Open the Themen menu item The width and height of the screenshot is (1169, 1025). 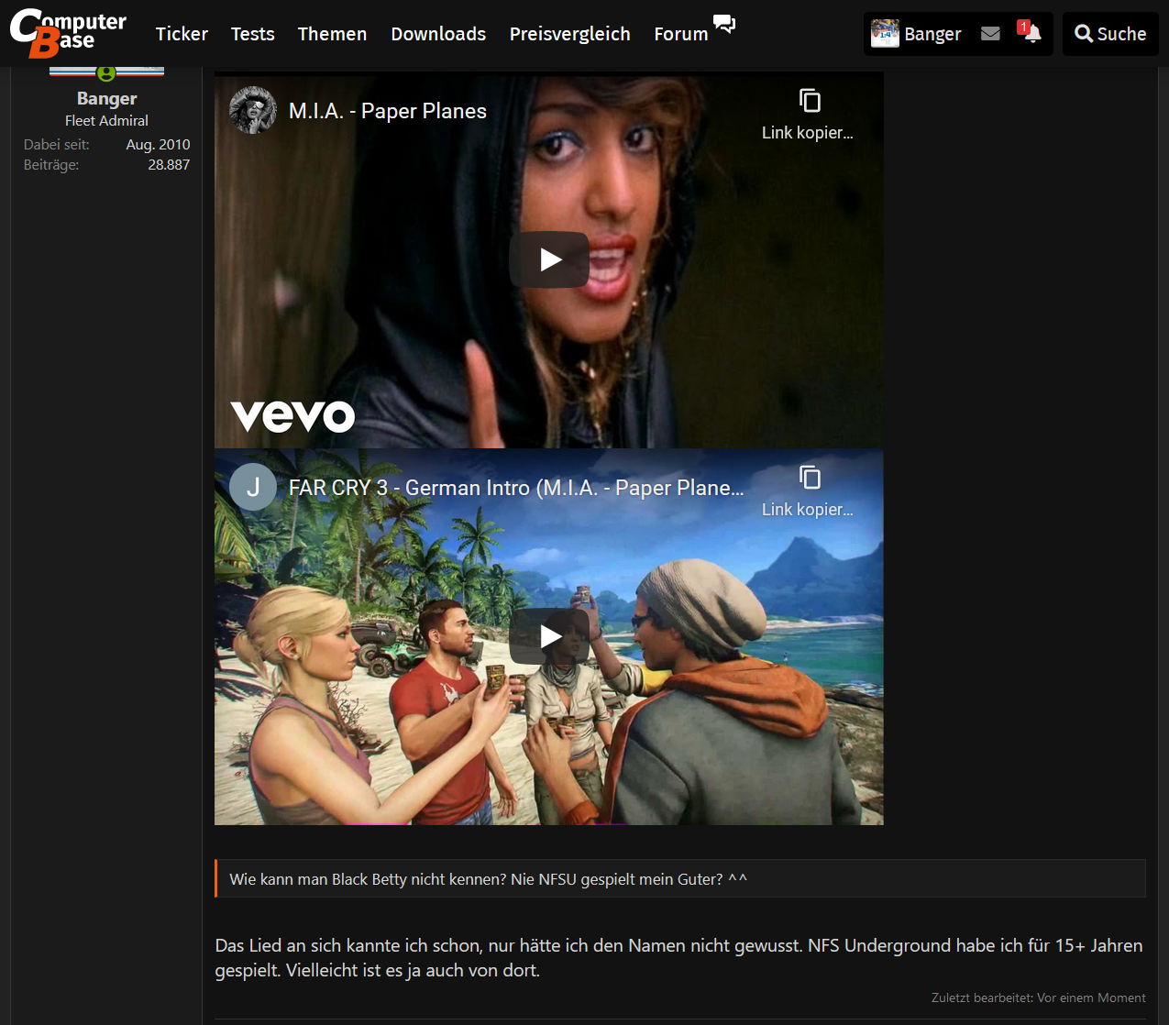tap(332, 34)
